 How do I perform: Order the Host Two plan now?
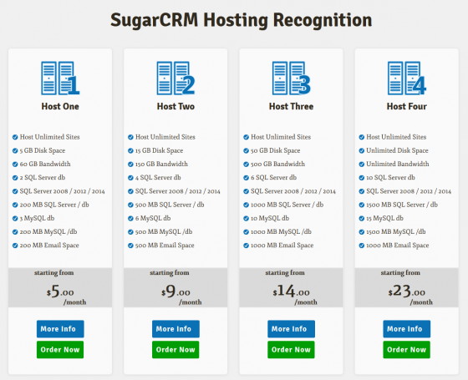pos(175,350)
